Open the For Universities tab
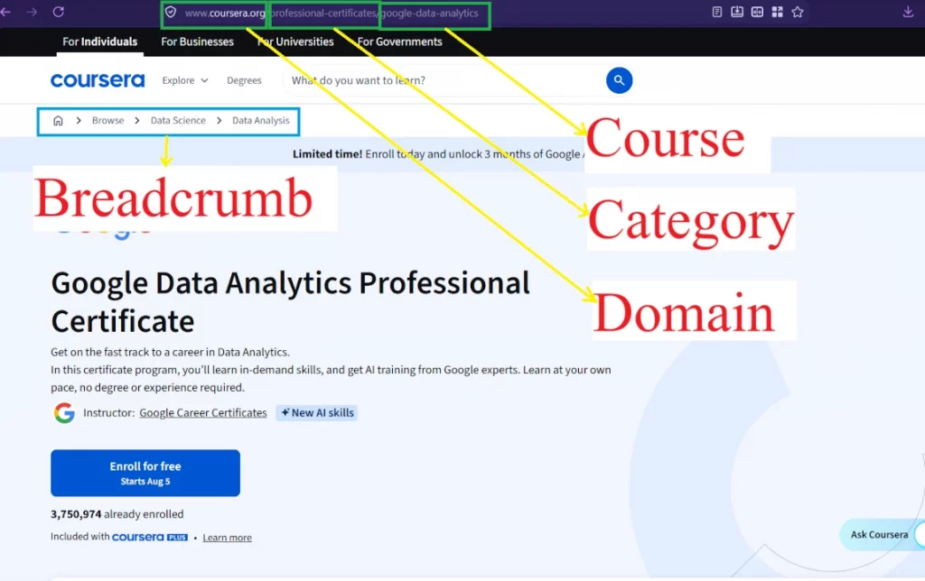This screenshot has width=925, height=581. pyautogui.click(x=295, y=41)
